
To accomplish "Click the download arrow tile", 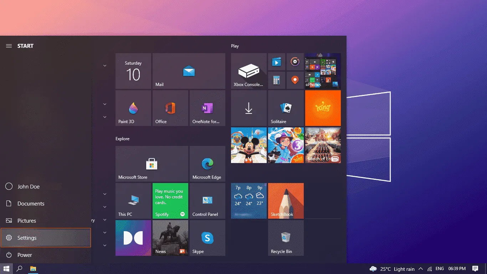I will 249,108.
